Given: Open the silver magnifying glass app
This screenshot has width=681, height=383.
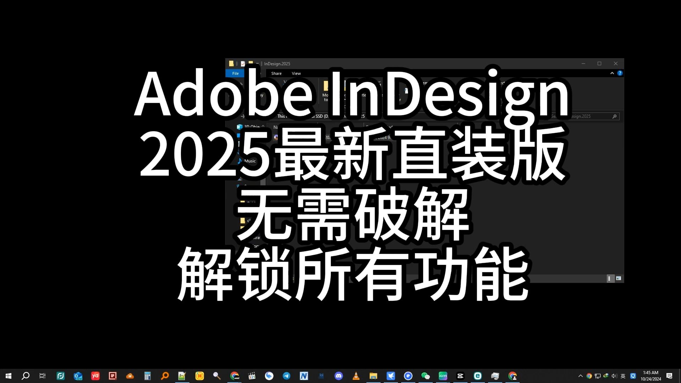Looking at the screenshot, I should pyautogui.click(x=217, y=376).
